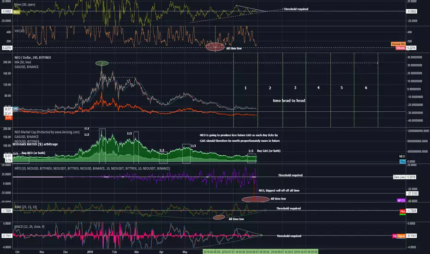Click the 2018 label on time axis
Screen dimensions: 430x254
click(90, 252)
